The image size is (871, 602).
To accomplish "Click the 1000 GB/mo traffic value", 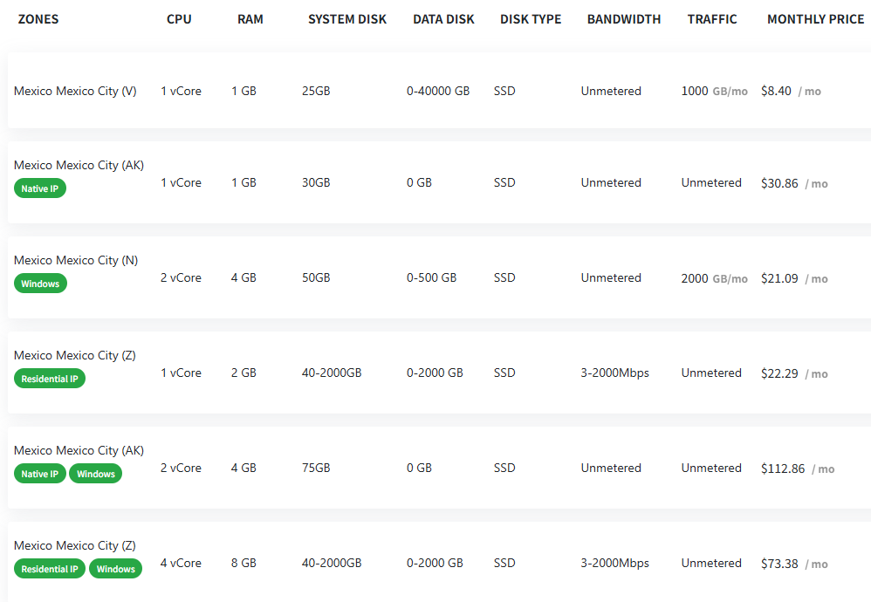I will 715,91.
